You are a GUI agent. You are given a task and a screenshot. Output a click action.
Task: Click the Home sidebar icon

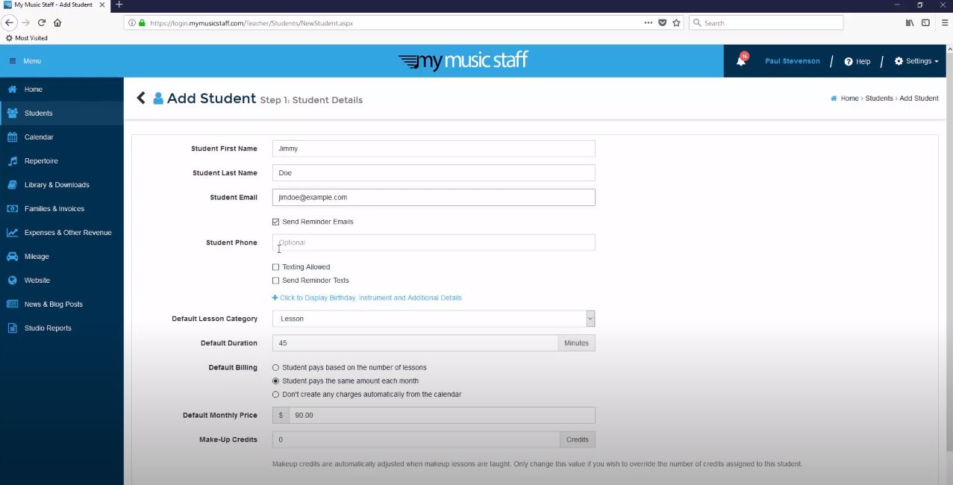click(x=12, y=90)
